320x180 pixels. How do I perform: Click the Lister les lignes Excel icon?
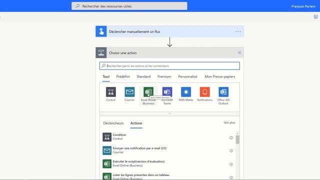click(x=107, y=176)
